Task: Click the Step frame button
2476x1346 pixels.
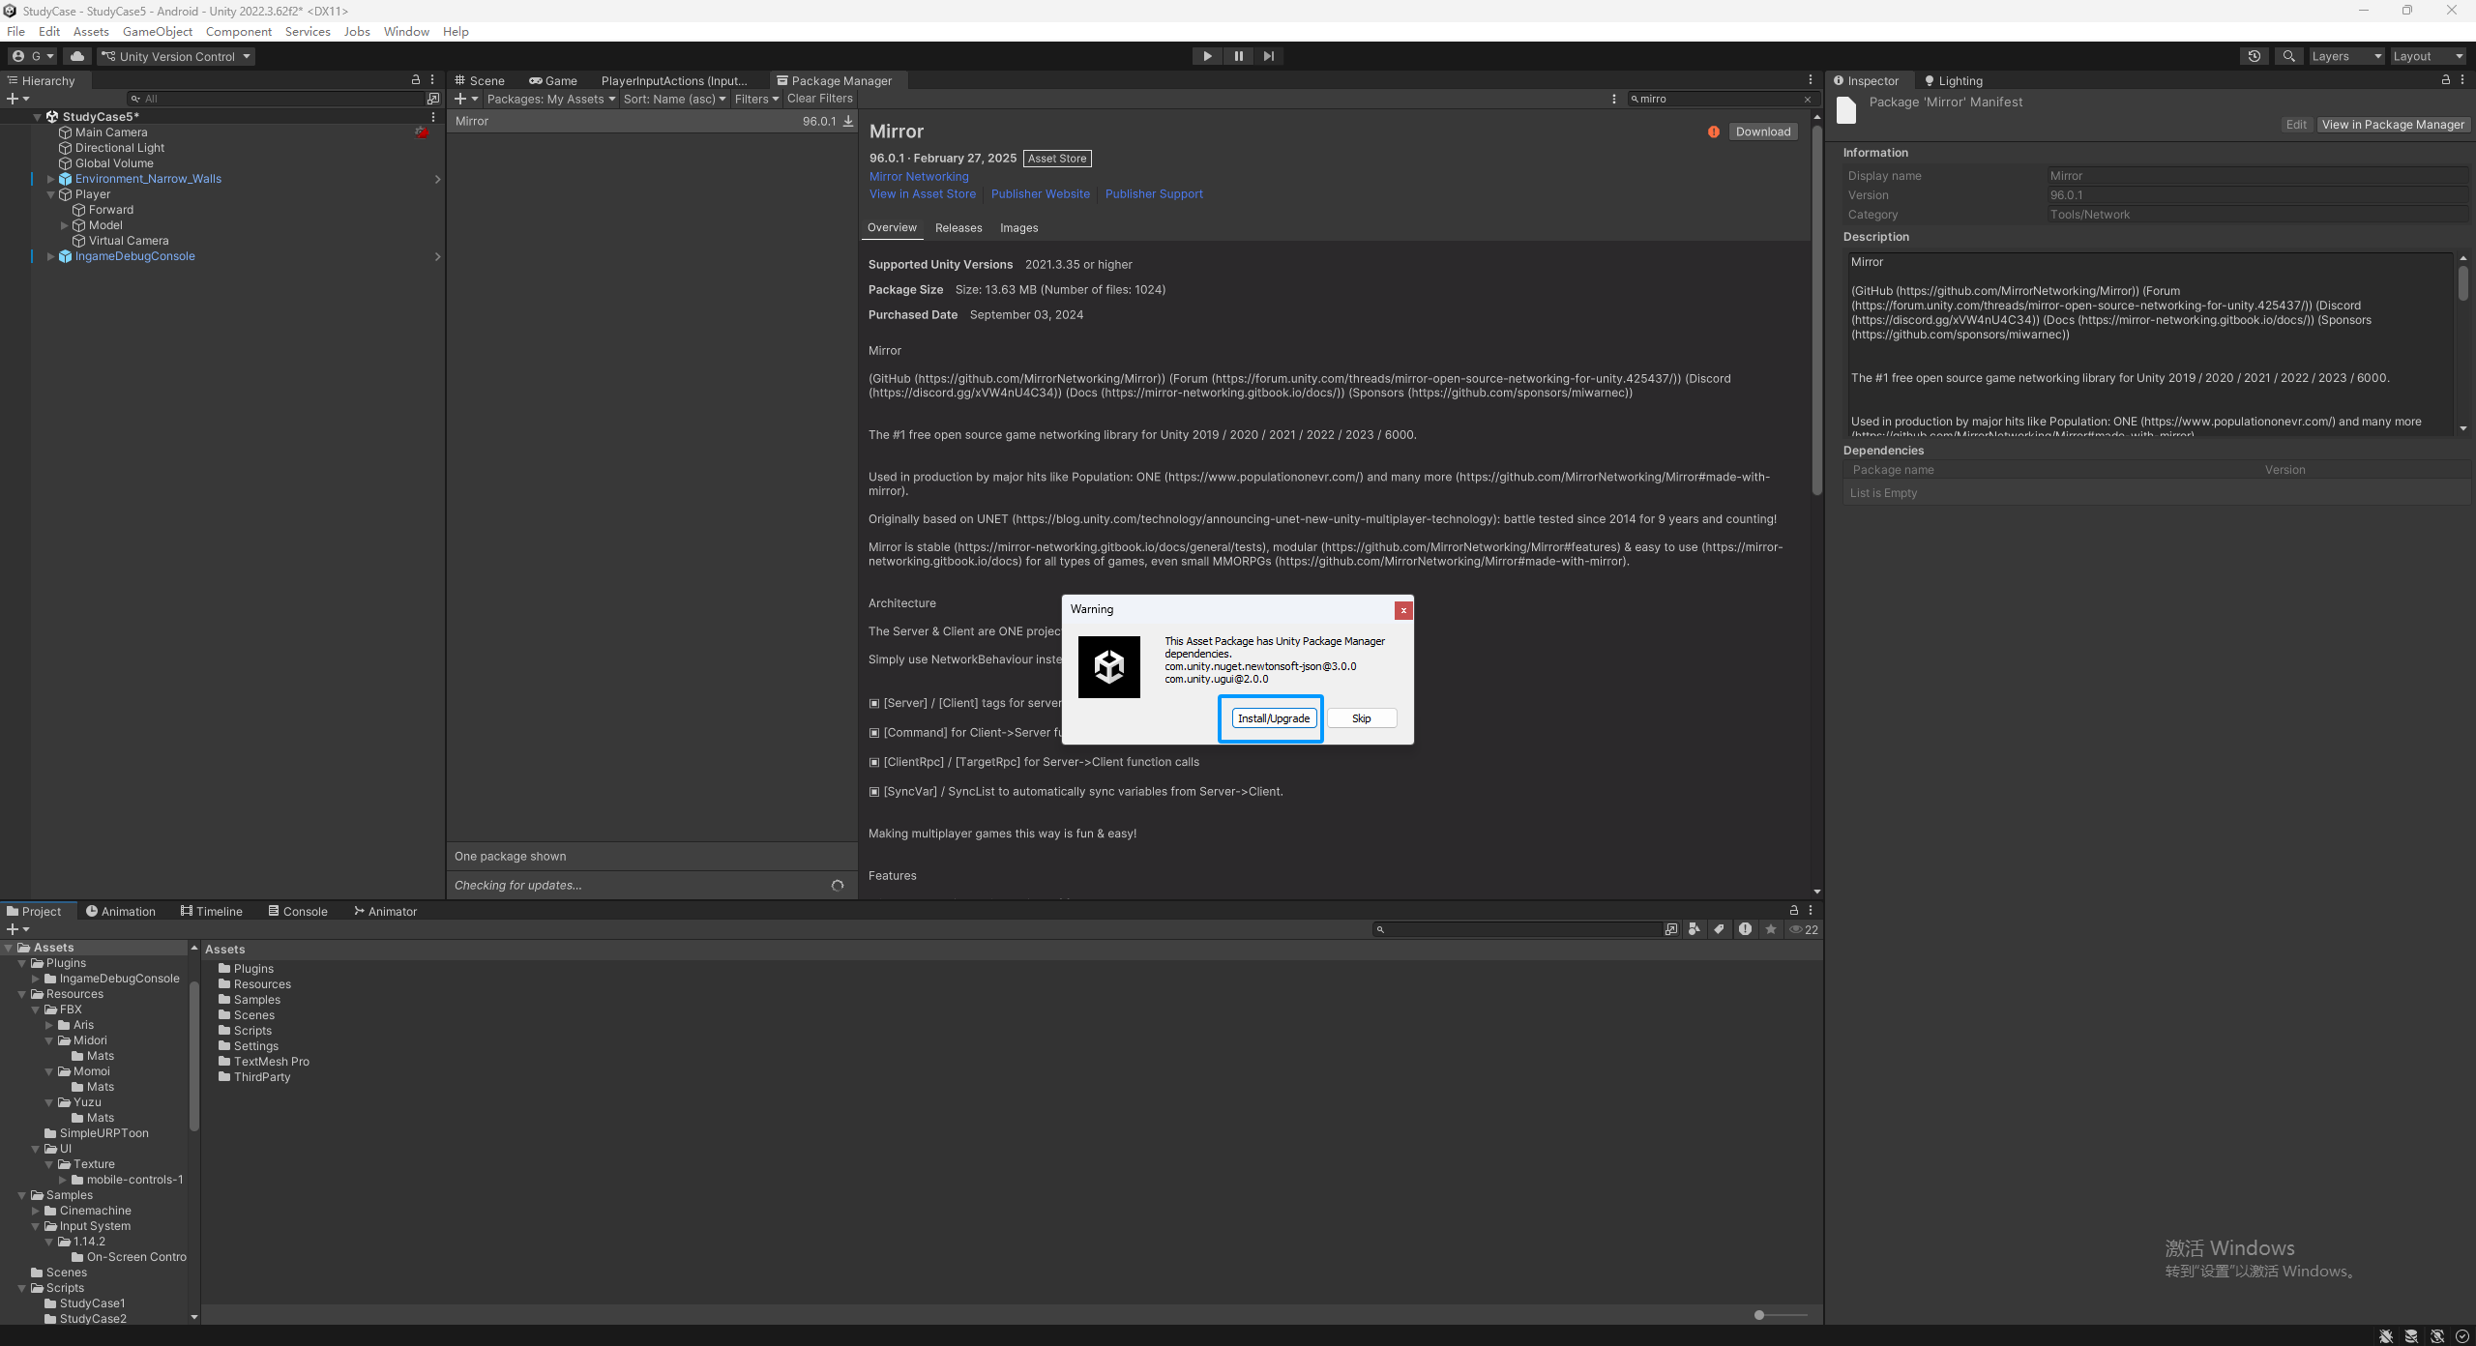Action: [x=1269, y=56]
